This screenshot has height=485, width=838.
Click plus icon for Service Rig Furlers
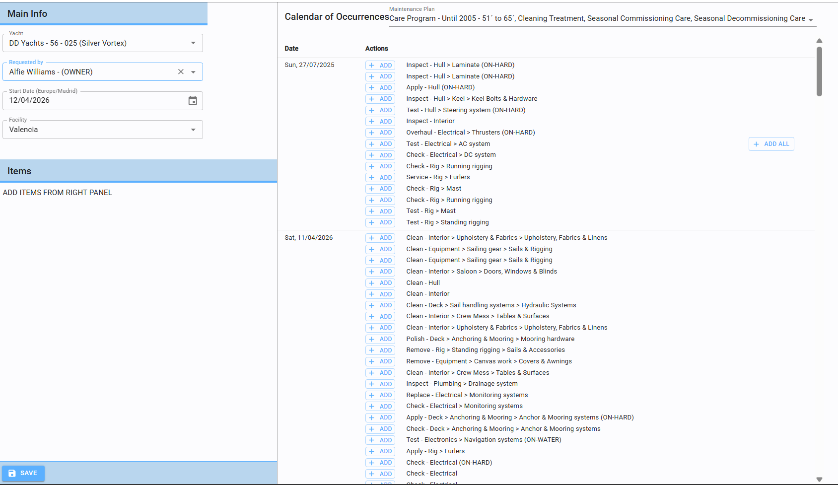[x=371, y=178]
